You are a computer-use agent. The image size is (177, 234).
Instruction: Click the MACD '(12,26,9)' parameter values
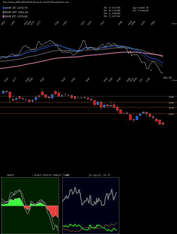pos(49,175)
